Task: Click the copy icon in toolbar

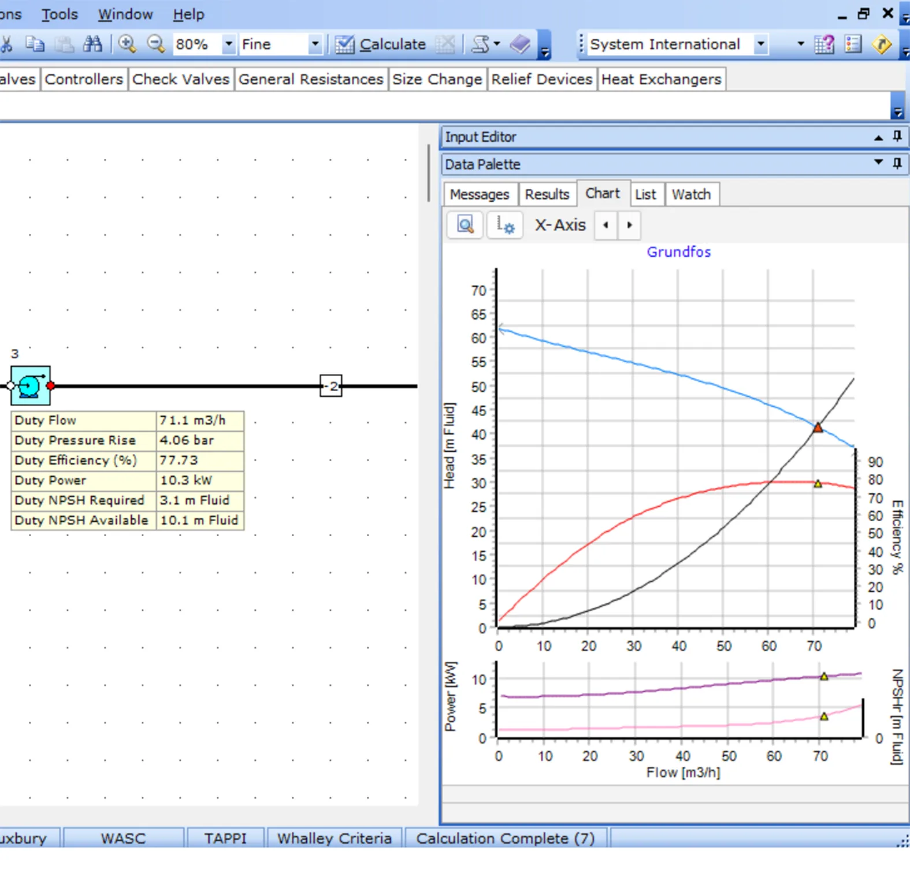Action: 35,44
